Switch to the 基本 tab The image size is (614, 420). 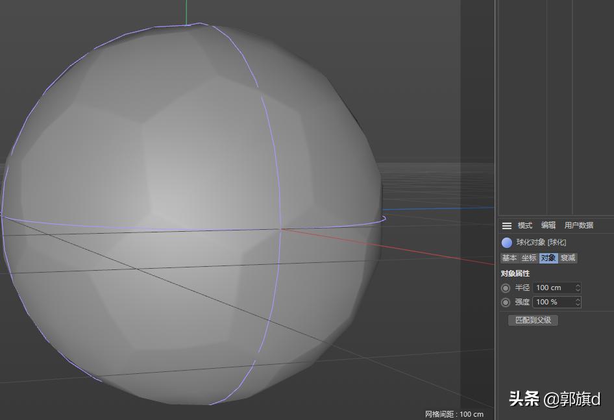(x=509, y=258)
